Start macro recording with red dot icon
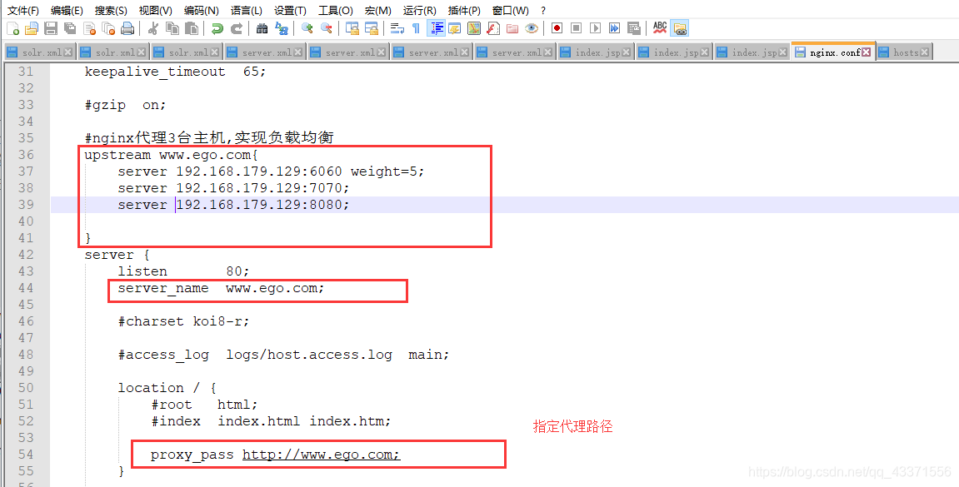The width and height of the screenshot is (959, 487). [x=557, y=28]
